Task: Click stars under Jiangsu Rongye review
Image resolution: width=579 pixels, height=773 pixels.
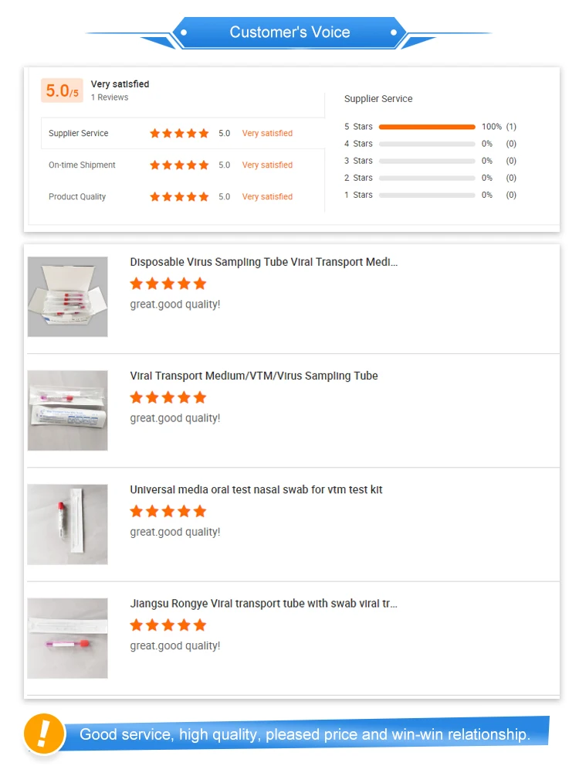Action: [x=168, y=625]
